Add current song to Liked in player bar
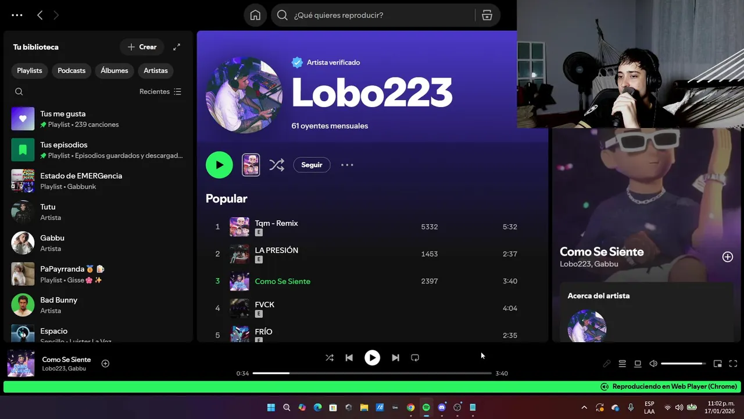This screenshot has width=744, height=419. point(105,363)
